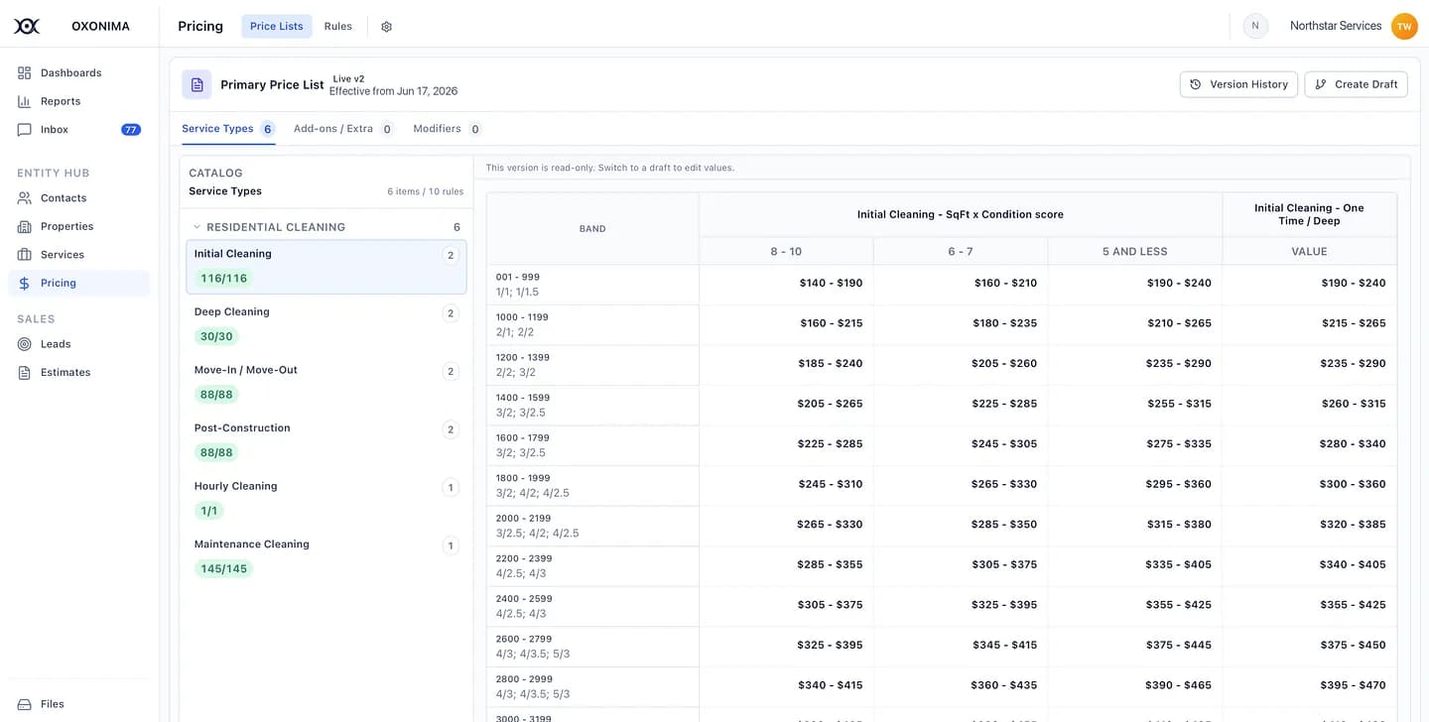Image resolution: width=1429 pixels, height=722 pixels.
Task: Switch to the Rules tab
Action: (x=338, y=27)
